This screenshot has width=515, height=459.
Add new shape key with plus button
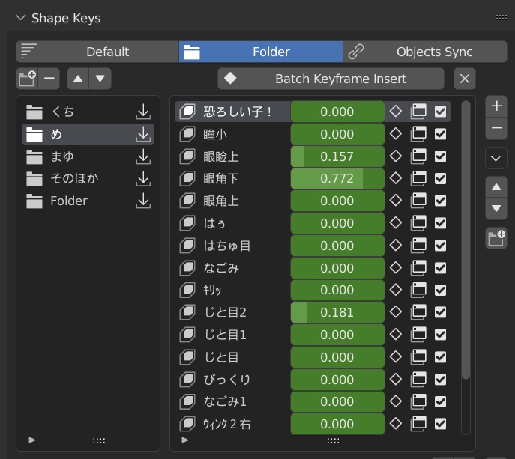[x=496, y=106]
